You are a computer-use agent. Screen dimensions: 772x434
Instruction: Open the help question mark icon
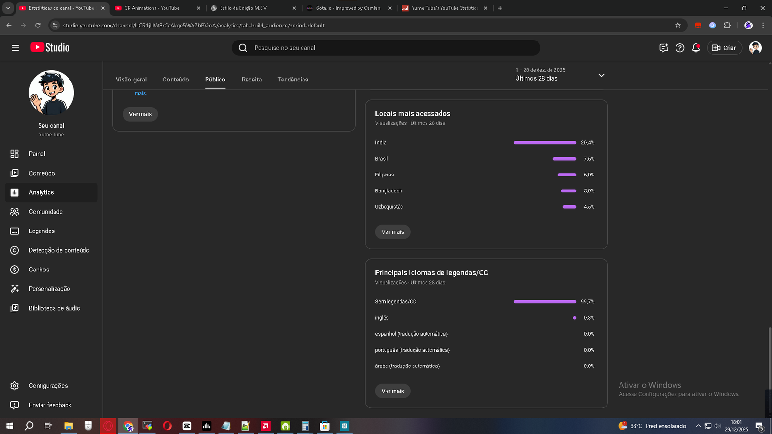click(680, 48)
